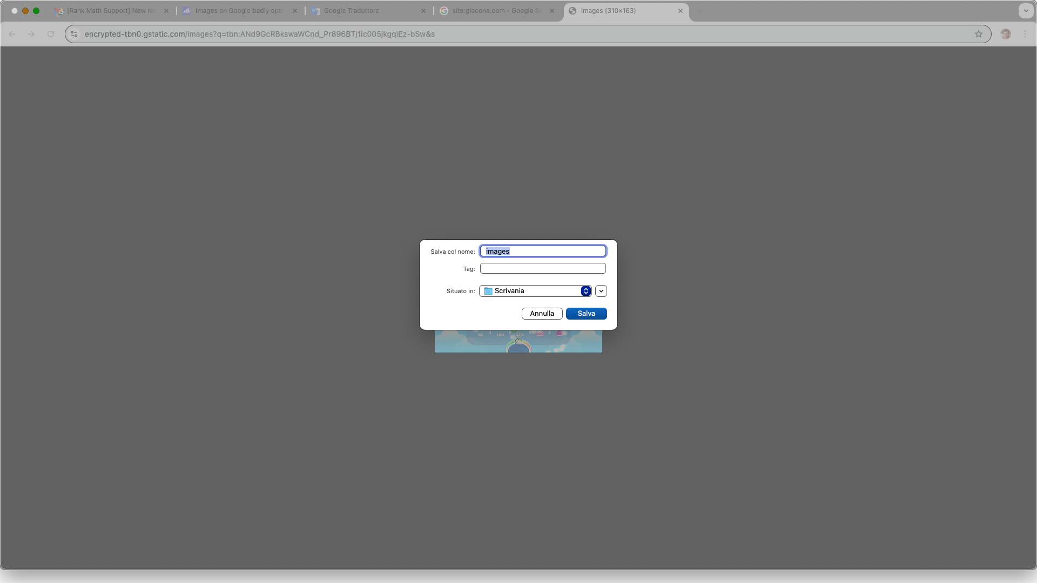This screenshot has width=1037, height=583.
Task: Open the tab search dropdown arrow
Action: (x=1026, y=11)
